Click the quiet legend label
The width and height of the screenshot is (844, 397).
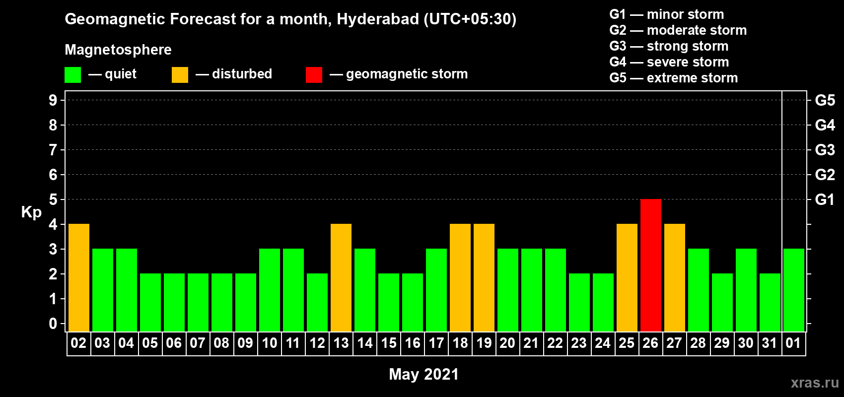pos(121,74)
